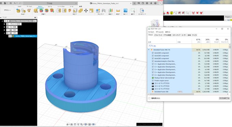The width and height of the screenshot is (232, 127).
Task: Click the construct plane icon
Action: click(111, 11)
